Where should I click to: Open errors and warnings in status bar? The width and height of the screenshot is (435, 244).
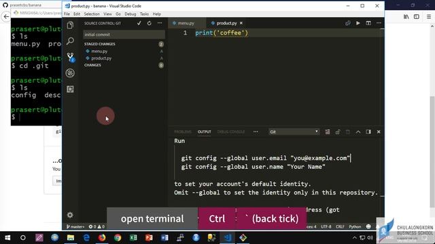click(x=97, y=226)
